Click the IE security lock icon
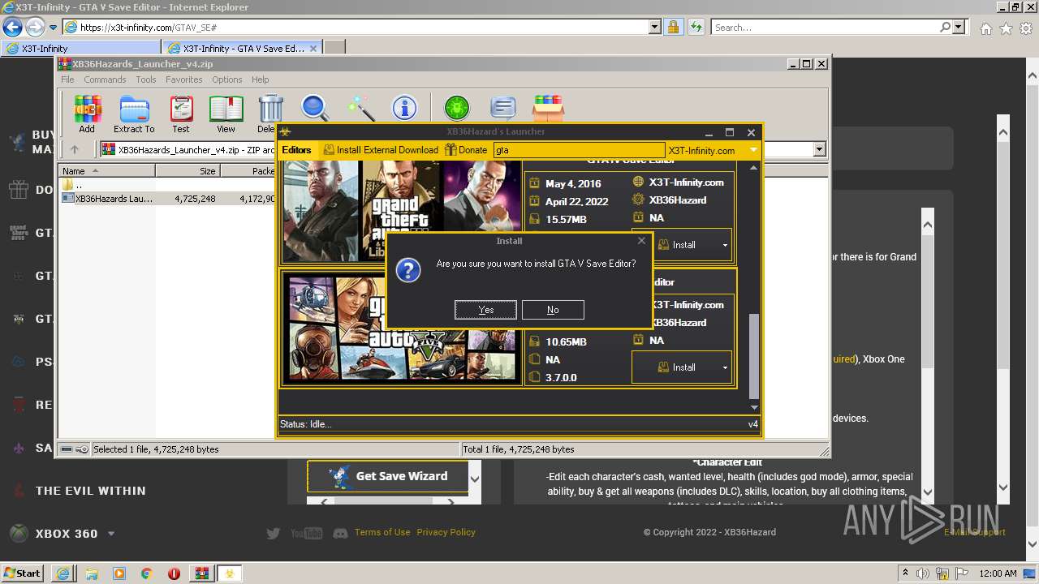The width and height of the screenshot is (1039, 584). 673,28
